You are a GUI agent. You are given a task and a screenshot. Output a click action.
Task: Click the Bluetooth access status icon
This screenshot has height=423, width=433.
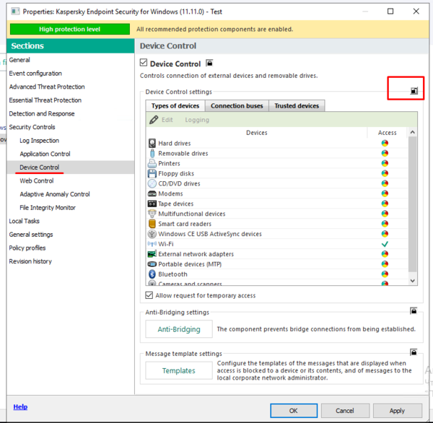[385, 274]
